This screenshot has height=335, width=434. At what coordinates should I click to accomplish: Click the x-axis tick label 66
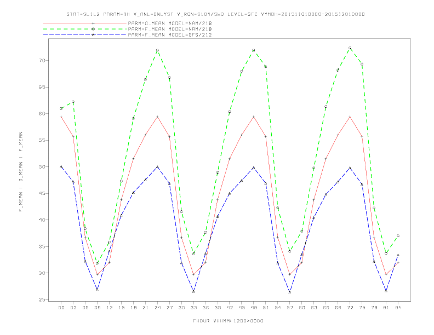tap(326, 308)
